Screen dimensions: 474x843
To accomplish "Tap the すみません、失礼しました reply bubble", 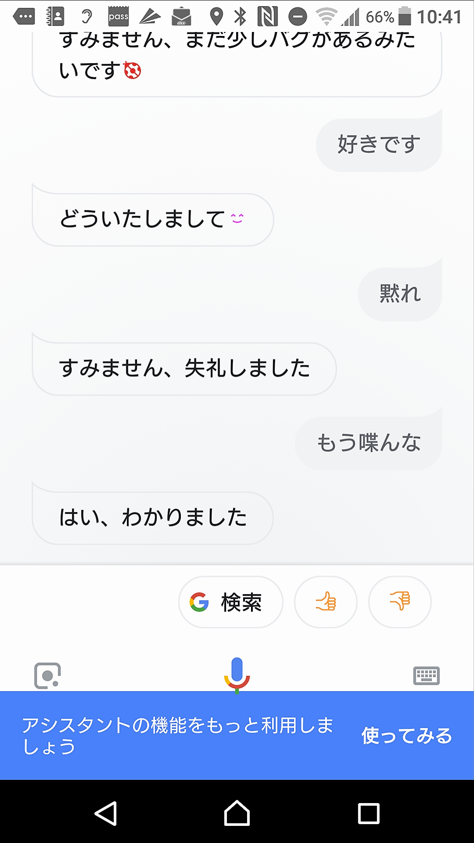I will tap(184, 368).
